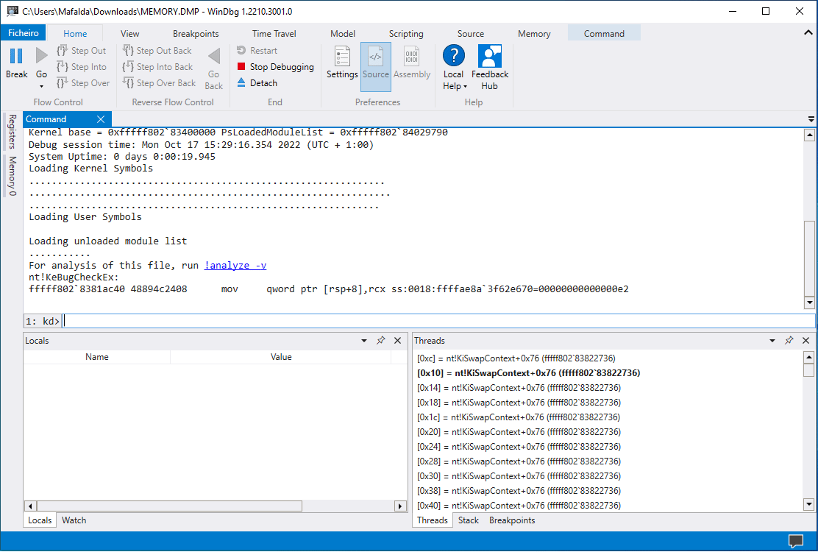The height and width of the screenshot is (552, 818).
Task: Open the Go dropdown arrow
Action: tap(41, 87)
